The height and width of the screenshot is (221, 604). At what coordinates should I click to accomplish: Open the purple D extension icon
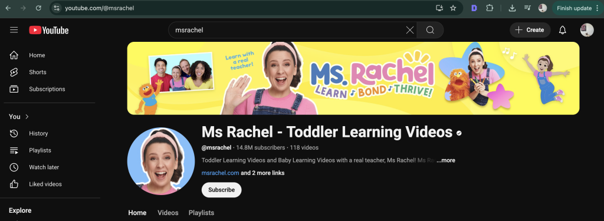click(474, 8)
